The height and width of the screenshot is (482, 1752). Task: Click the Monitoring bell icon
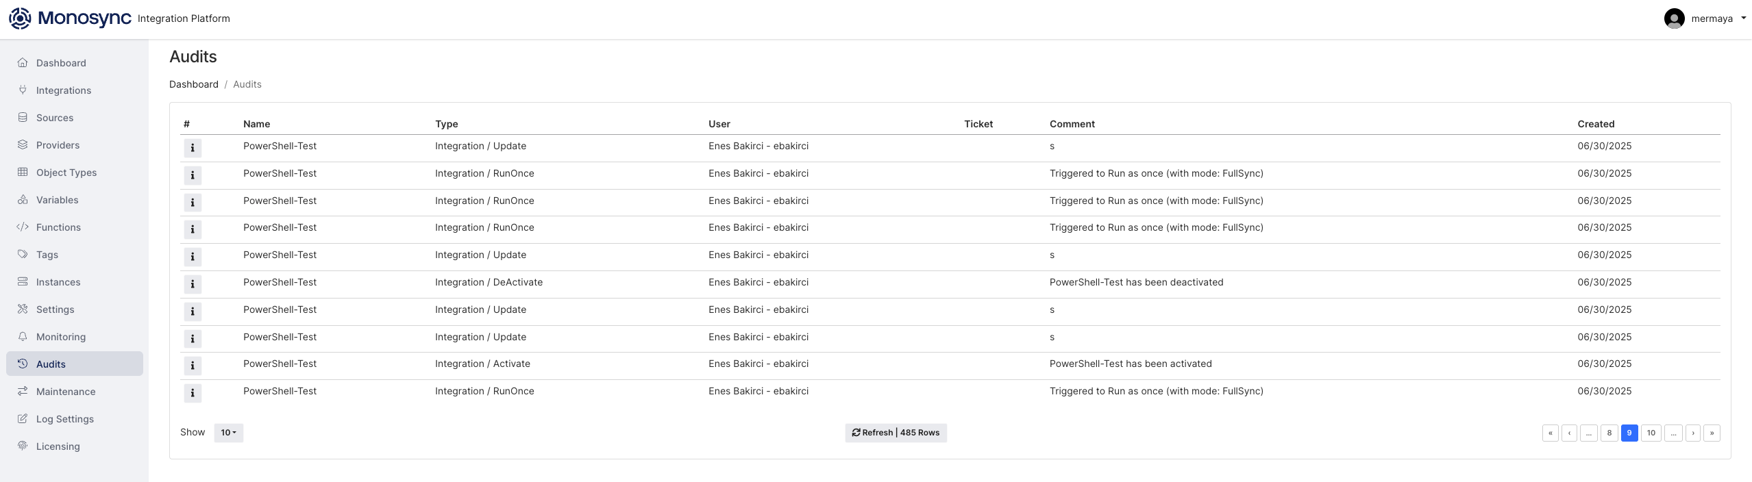23,337
